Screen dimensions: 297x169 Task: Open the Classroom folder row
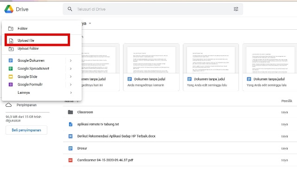[x=180, y=112]
